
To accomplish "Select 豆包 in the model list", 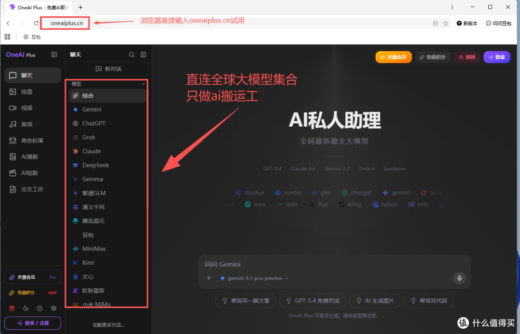I will (x=107, y=234).
